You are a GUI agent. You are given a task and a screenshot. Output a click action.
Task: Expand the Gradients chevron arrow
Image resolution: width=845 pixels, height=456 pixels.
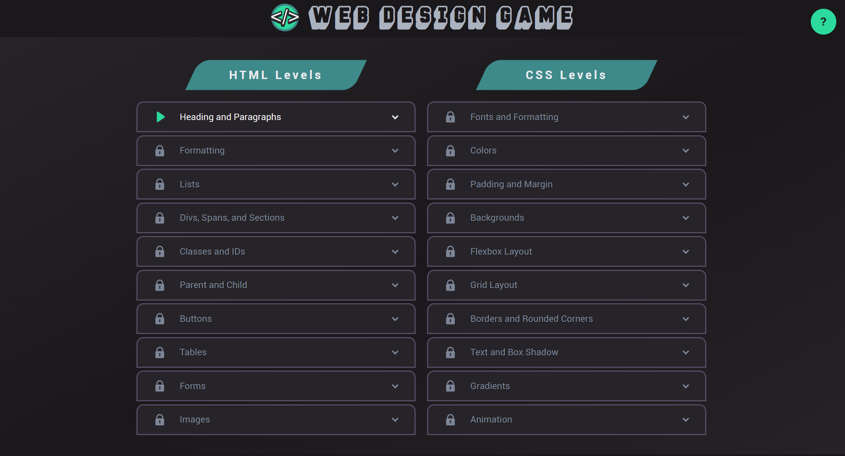pyautogui.click(x=686, y=386)
